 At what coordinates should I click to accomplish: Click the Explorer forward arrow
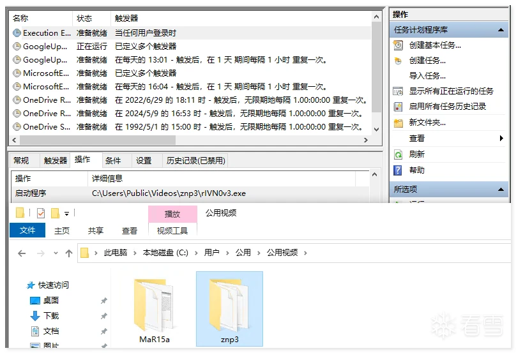[x=41, y=253]
